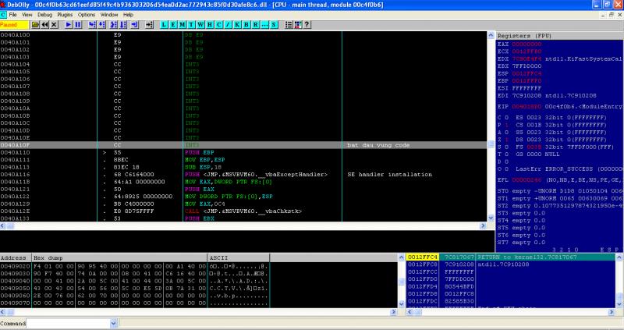Click the Step into toolbar icon
Image resolution: width=624 pixels, height=330 pixels.
(x=92, y=25)
